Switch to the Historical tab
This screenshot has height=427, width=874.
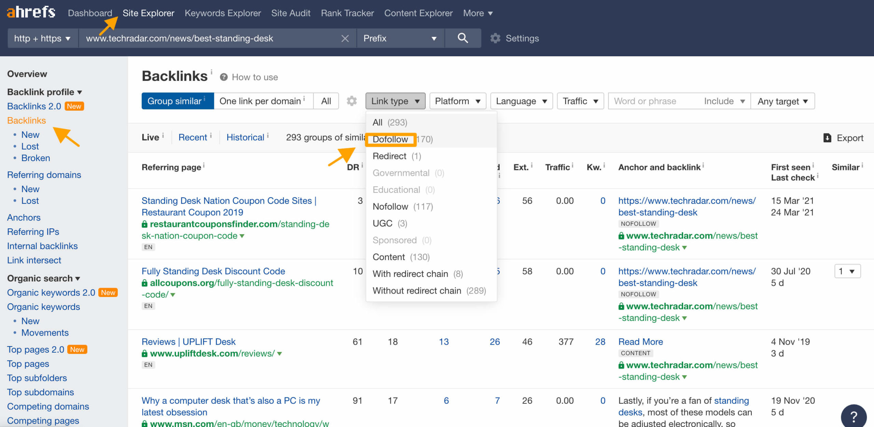click(x=246, y=138)
